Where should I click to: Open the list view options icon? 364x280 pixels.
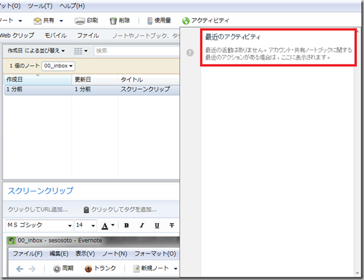click(x=78, y=51)
